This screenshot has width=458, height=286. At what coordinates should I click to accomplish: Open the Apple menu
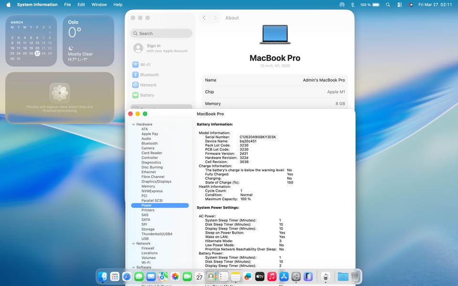click(9, 5)
